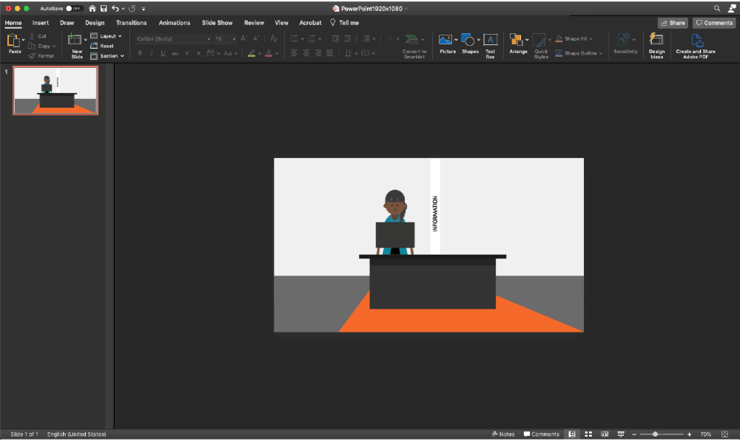Start Slide Show from status bar icon

pos(621,434)
